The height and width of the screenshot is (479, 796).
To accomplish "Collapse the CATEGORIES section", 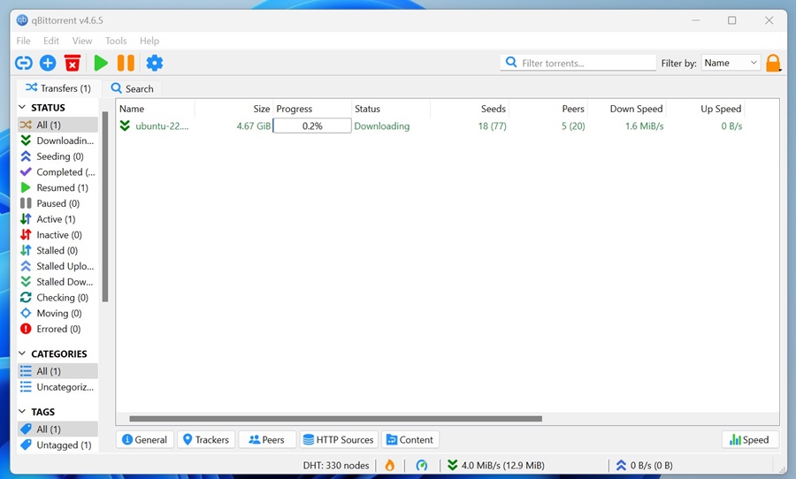I will (x=22, y=354).
